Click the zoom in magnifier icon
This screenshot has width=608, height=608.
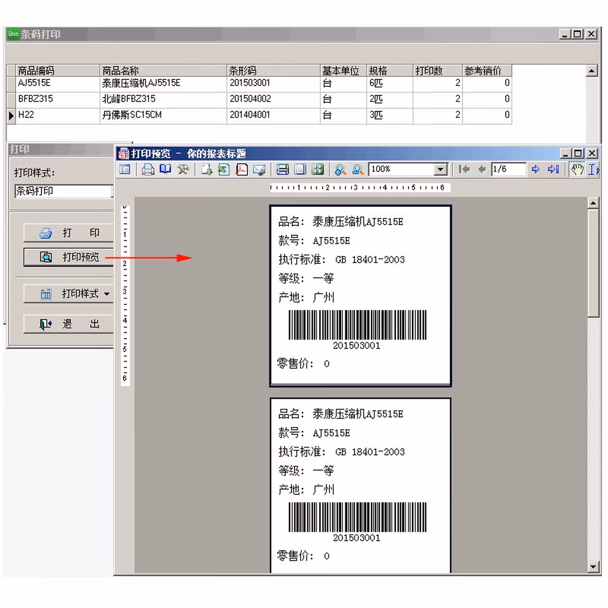[x=340, y=169]
